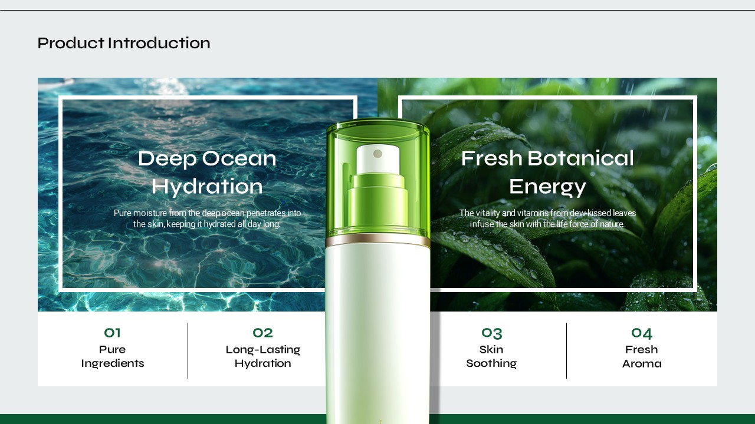This screenshot has width=755, height=424.
Task: Select the green spray bottle cap
Action: point(378,180)
